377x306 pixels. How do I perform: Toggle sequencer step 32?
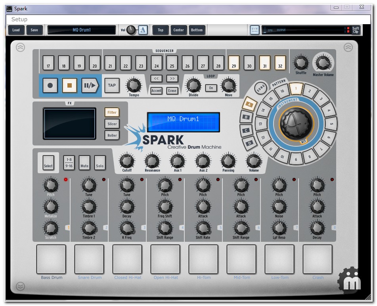(x=280, y=63)
